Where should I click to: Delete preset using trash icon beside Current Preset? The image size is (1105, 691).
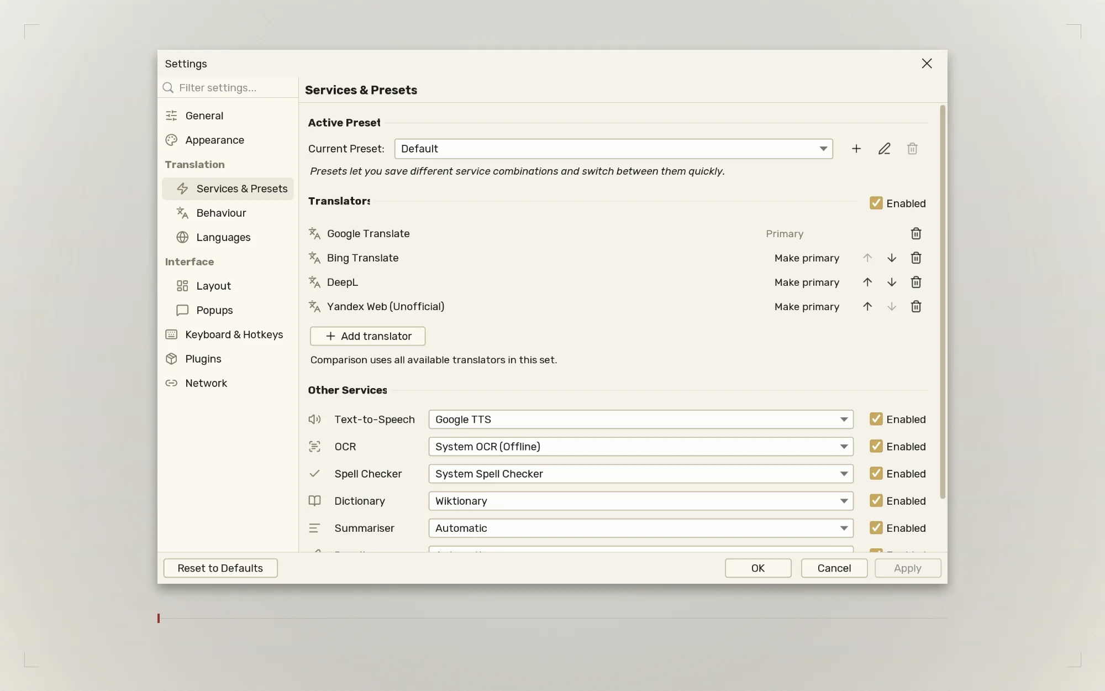(912, 149)
